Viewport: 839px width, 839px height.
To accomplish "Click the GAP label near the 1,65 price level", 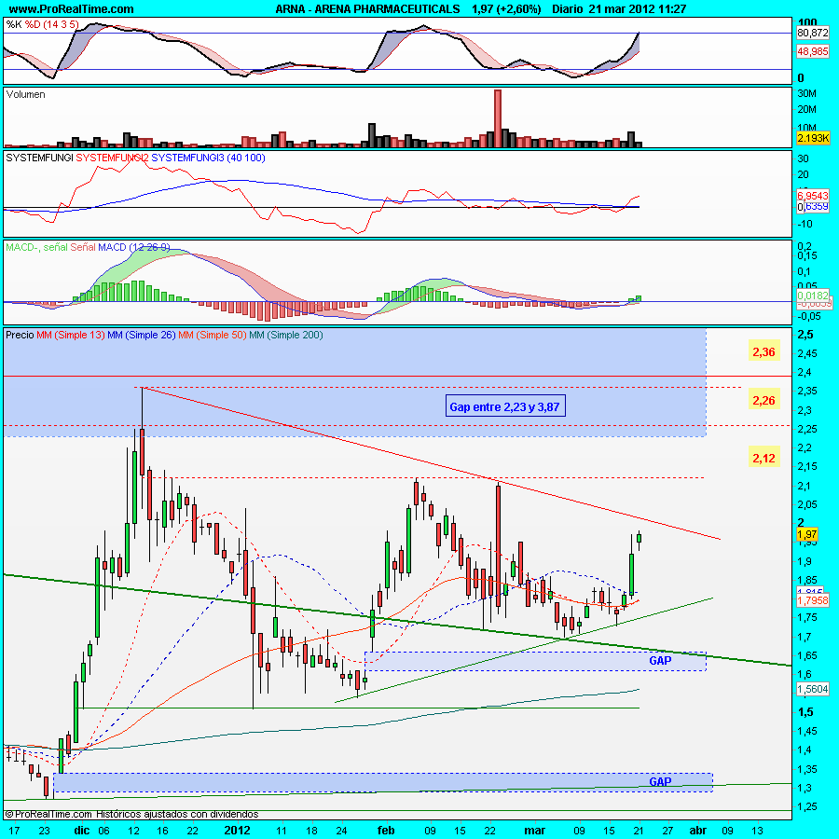I will tap(660, 661).
